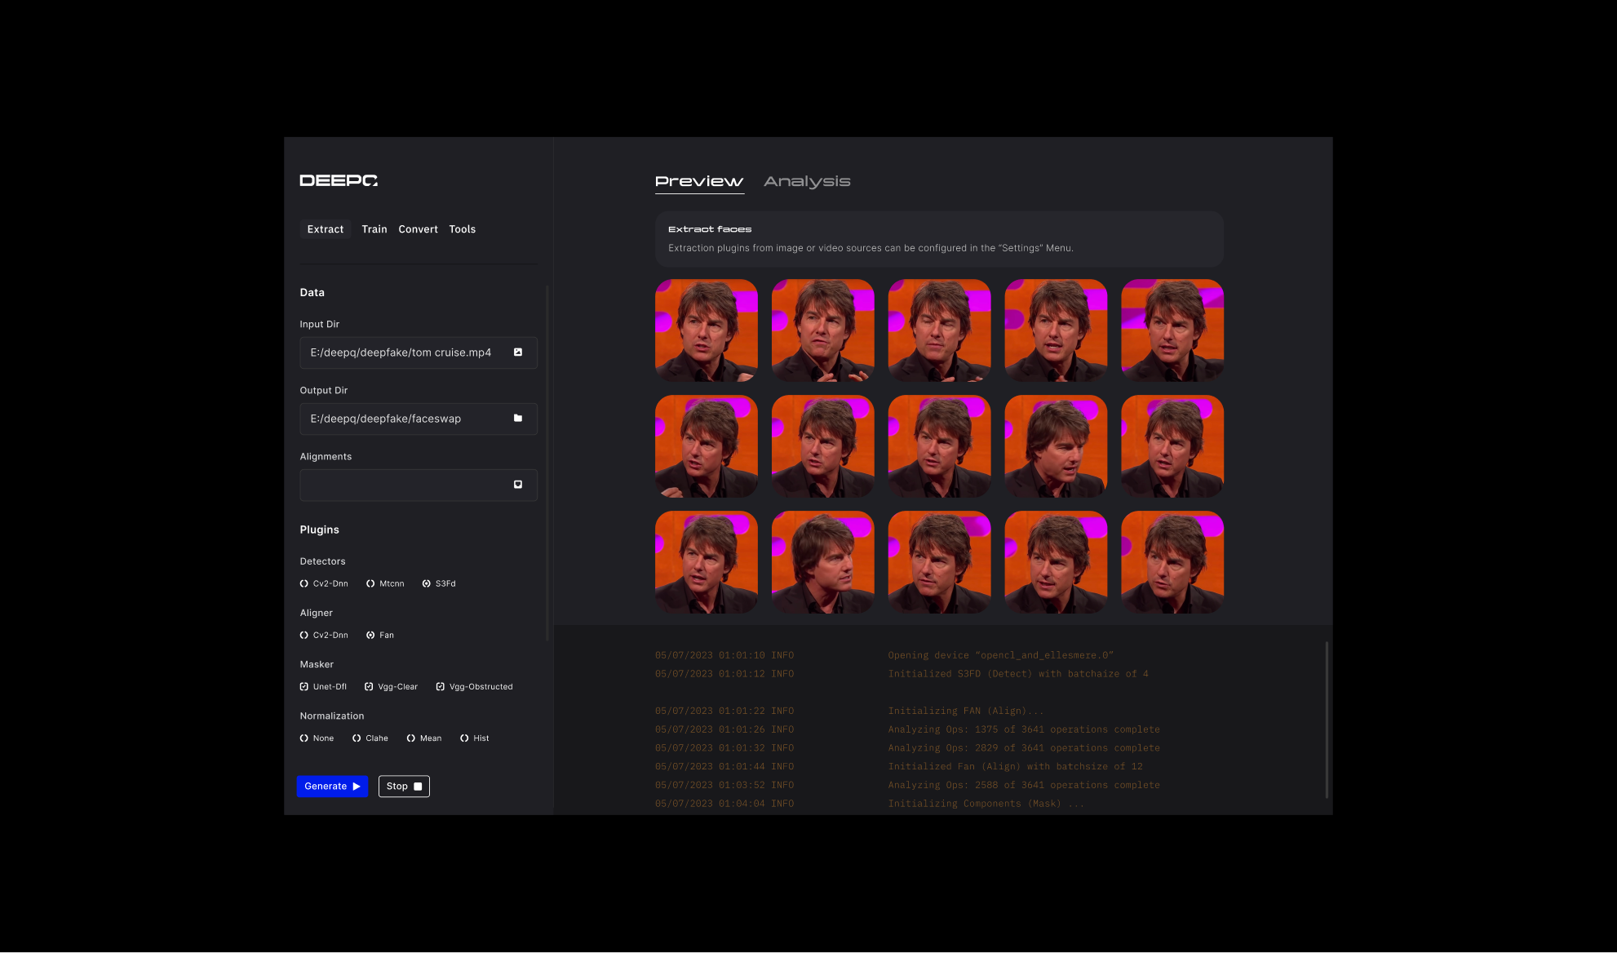Select Clahe normalization
This screenshot has width=1617, height=953.
point(357,738)
